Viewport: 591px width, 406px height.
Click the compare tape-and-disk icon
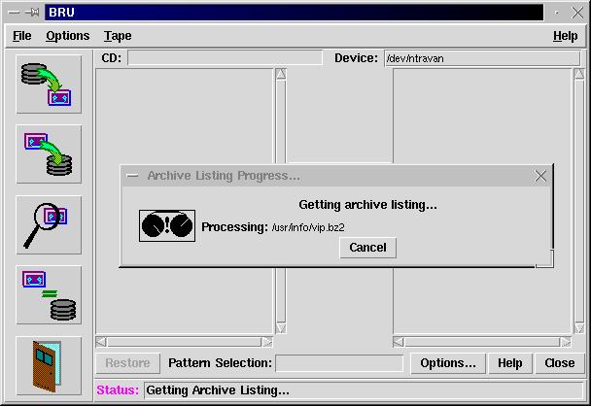[49, 295]
